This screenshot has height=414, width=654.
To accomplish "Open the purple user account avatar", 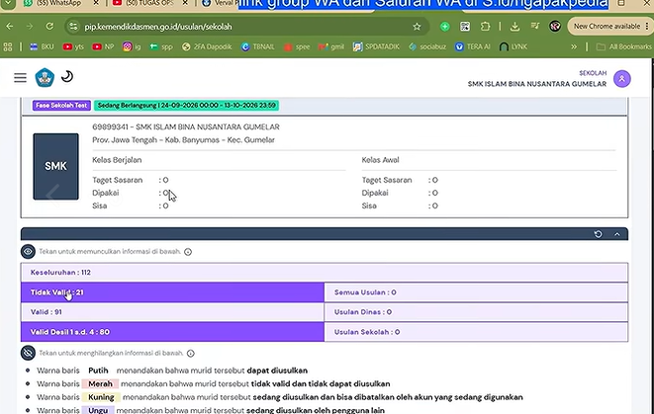I will pyautogui.click(x=622, y=79).
